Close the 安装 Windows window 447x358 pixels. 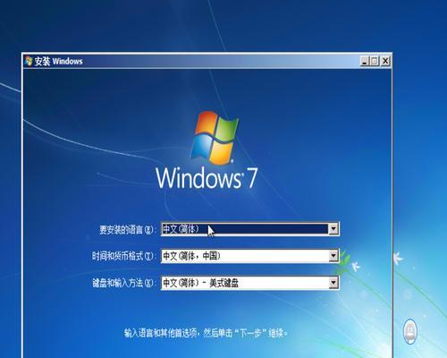pyautogui.click(x=385, y=61)
